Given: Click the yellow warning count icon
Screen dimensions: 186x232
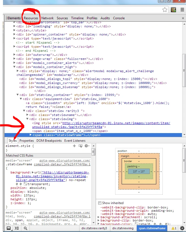Looking at the screenshot, I should 174,228.
